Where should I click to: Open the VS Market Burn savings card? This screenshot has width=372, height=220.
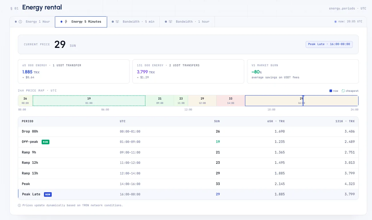(x=303, y=71)
